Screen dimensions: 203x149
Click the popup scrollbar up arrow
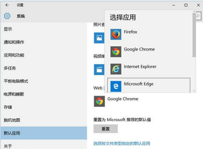pyautogui.click(x=194, y=11)
